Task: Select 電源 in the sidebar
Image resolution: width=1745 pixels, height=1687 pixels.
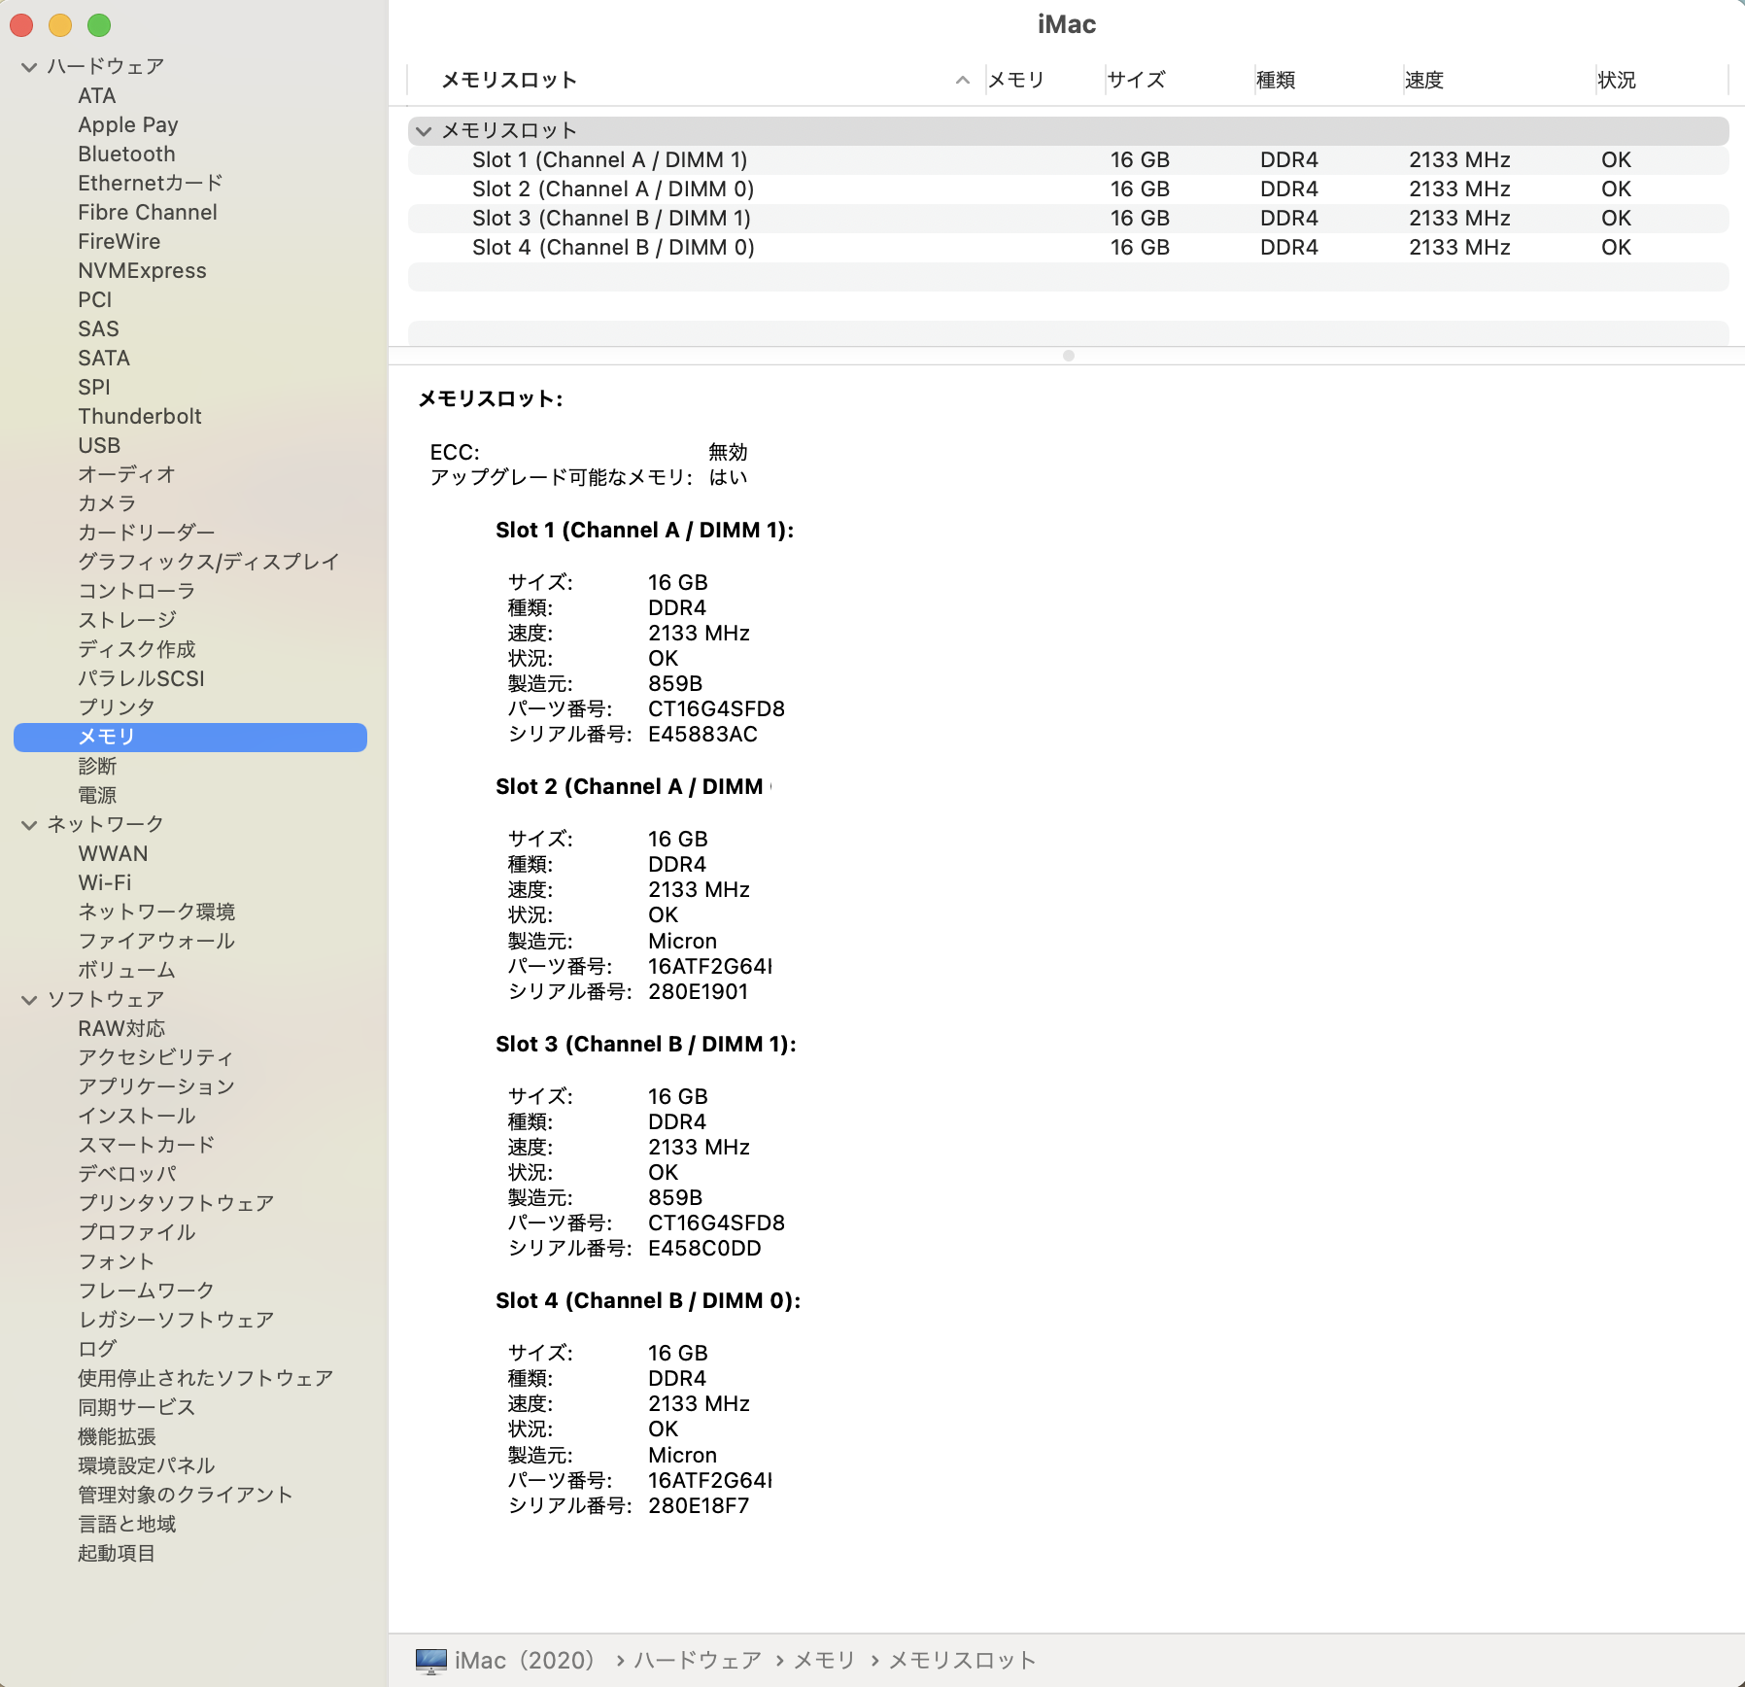Action: [x=97, y=795]
